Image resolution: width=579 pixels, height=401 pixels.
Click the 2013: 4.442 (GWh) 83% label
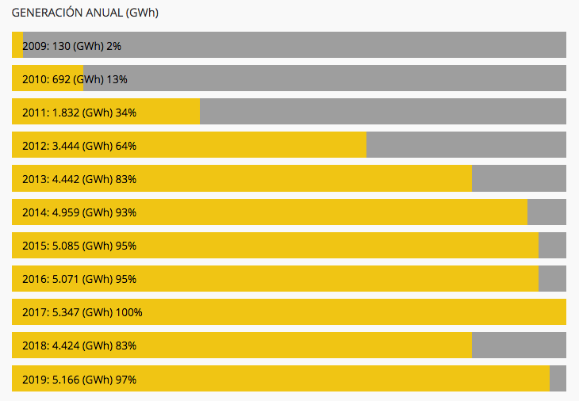point(79,179)
